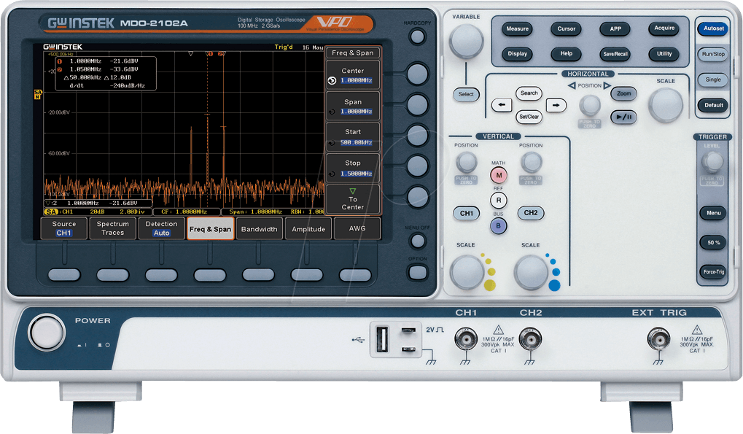Click side softkey beside To Center
The image size is (743, 434).
(x=418, y=197)
